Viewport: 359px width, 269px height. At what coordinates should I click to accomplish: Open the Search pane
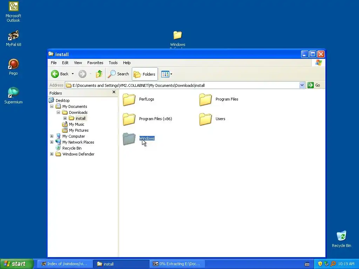118,74
